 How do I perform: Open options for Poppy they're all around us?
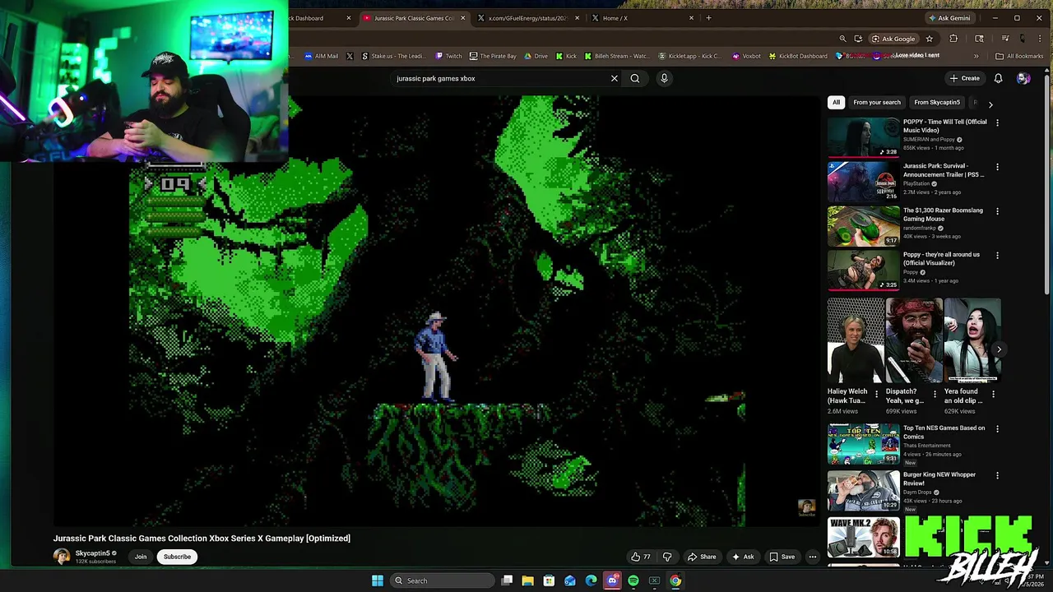point(997,256)
